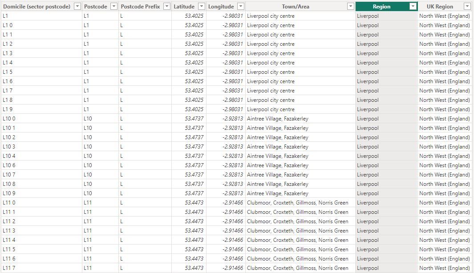Open the Postcode column filter dropdown
The image size is (474, 273).
tap(113, 6)
